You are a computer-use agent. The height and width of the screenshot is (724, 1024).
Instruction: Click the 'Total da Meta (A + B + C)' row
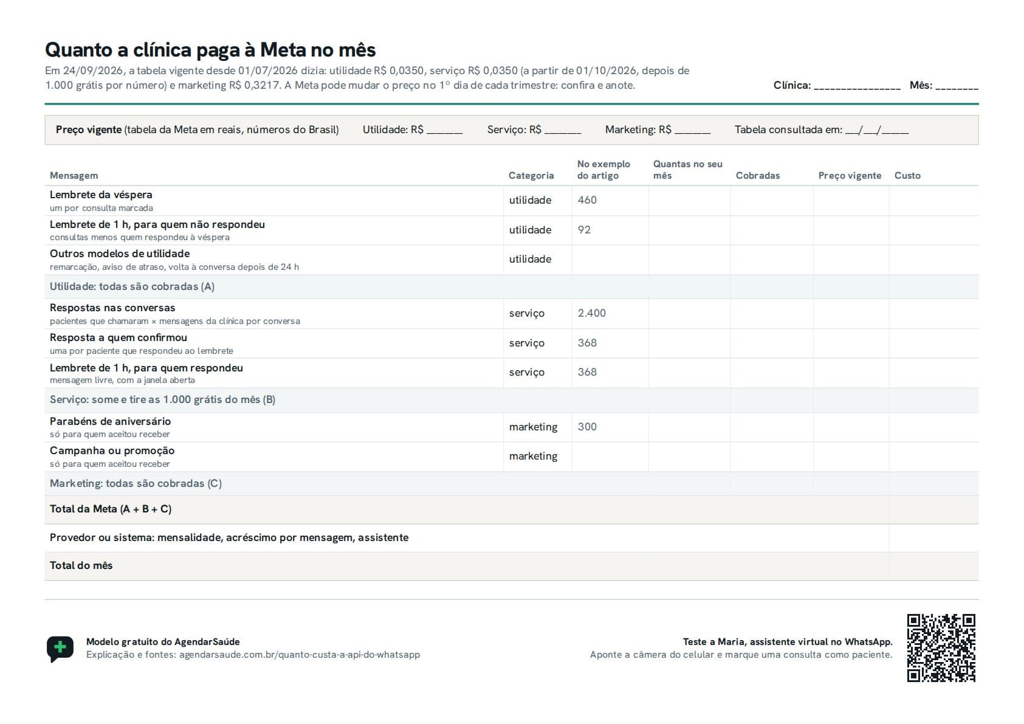(x=511, y=509)
